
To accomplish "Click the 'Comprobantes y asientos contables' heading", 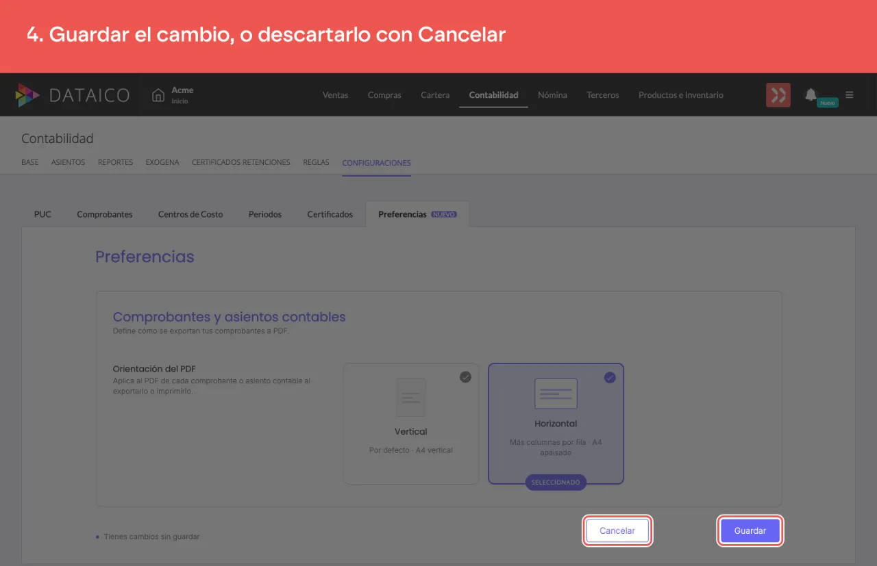I will 230,317.
